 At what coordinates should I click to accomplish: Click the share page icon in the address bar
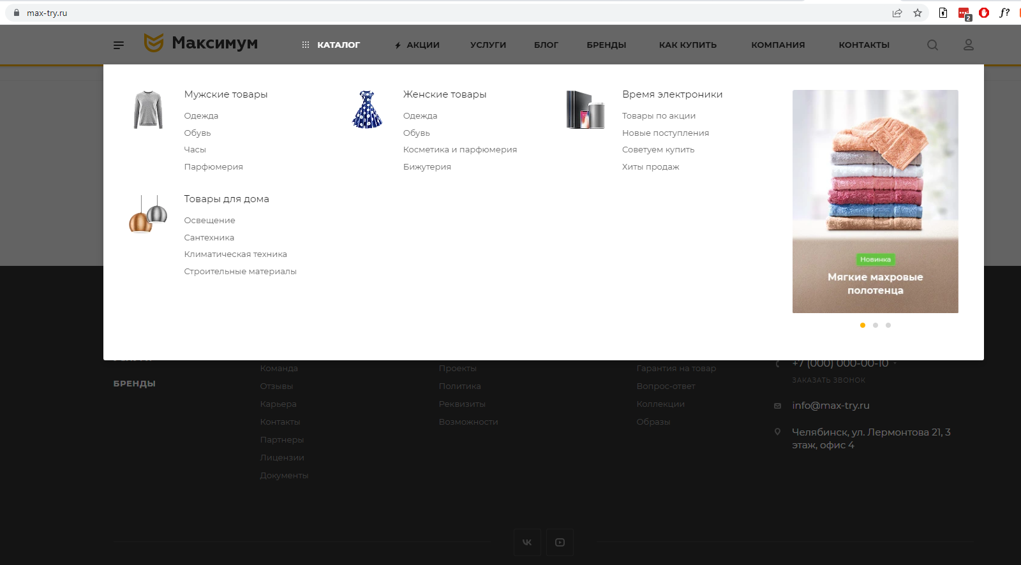[x=897, y=13]
